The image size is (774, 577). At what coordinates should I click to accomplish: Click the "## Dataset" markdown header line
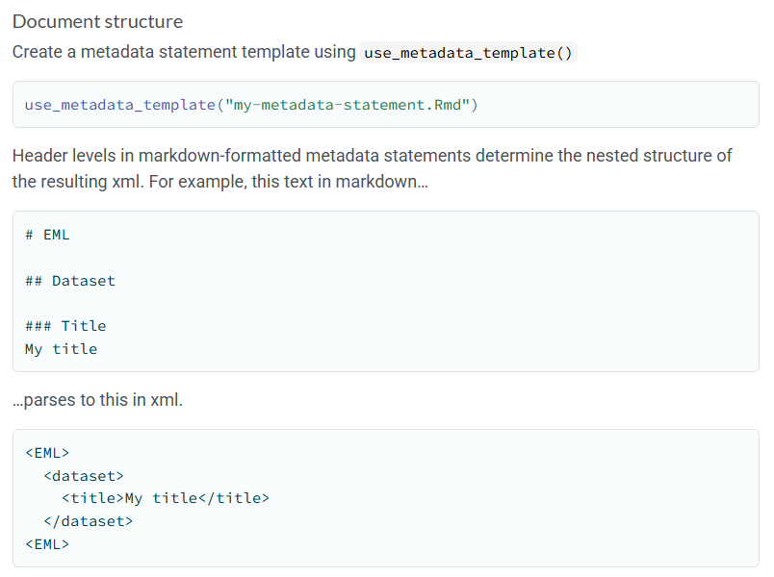[x=70, y=281]
